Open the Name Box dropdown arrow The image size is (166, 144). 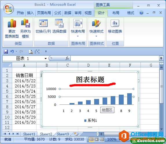46,59
